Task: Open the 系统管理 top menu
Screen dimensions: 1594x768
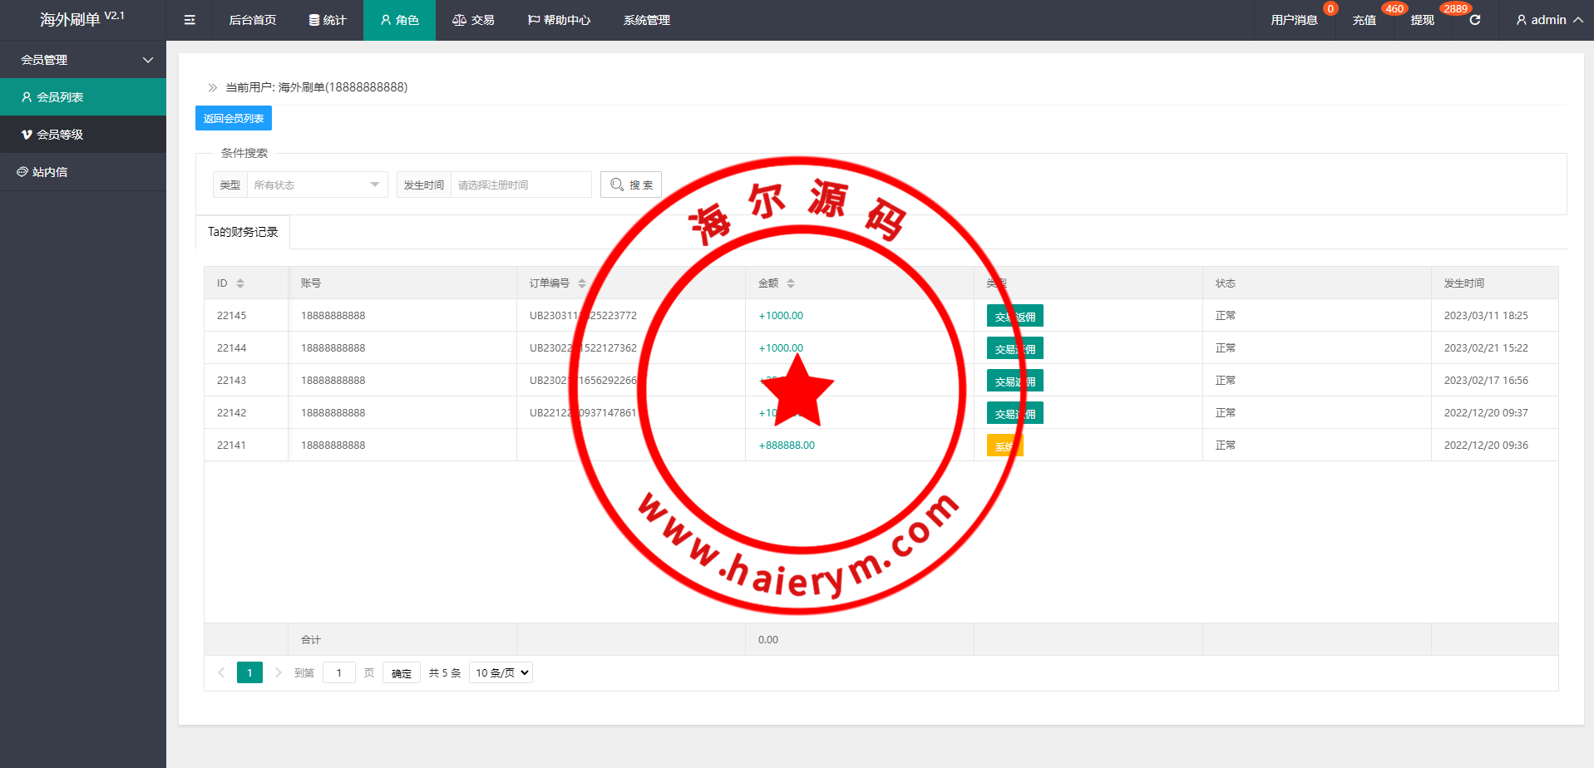Action: click(x=647, y=20)
